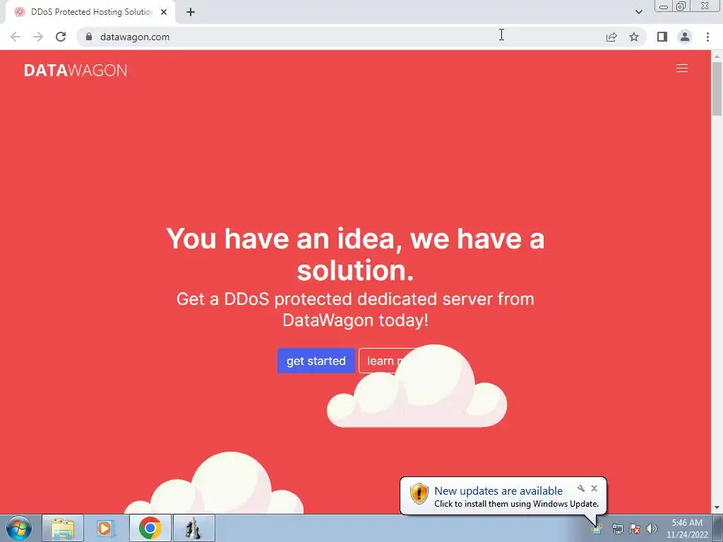Click the Chrome icon in the taskbar

[x=150, y=529]
